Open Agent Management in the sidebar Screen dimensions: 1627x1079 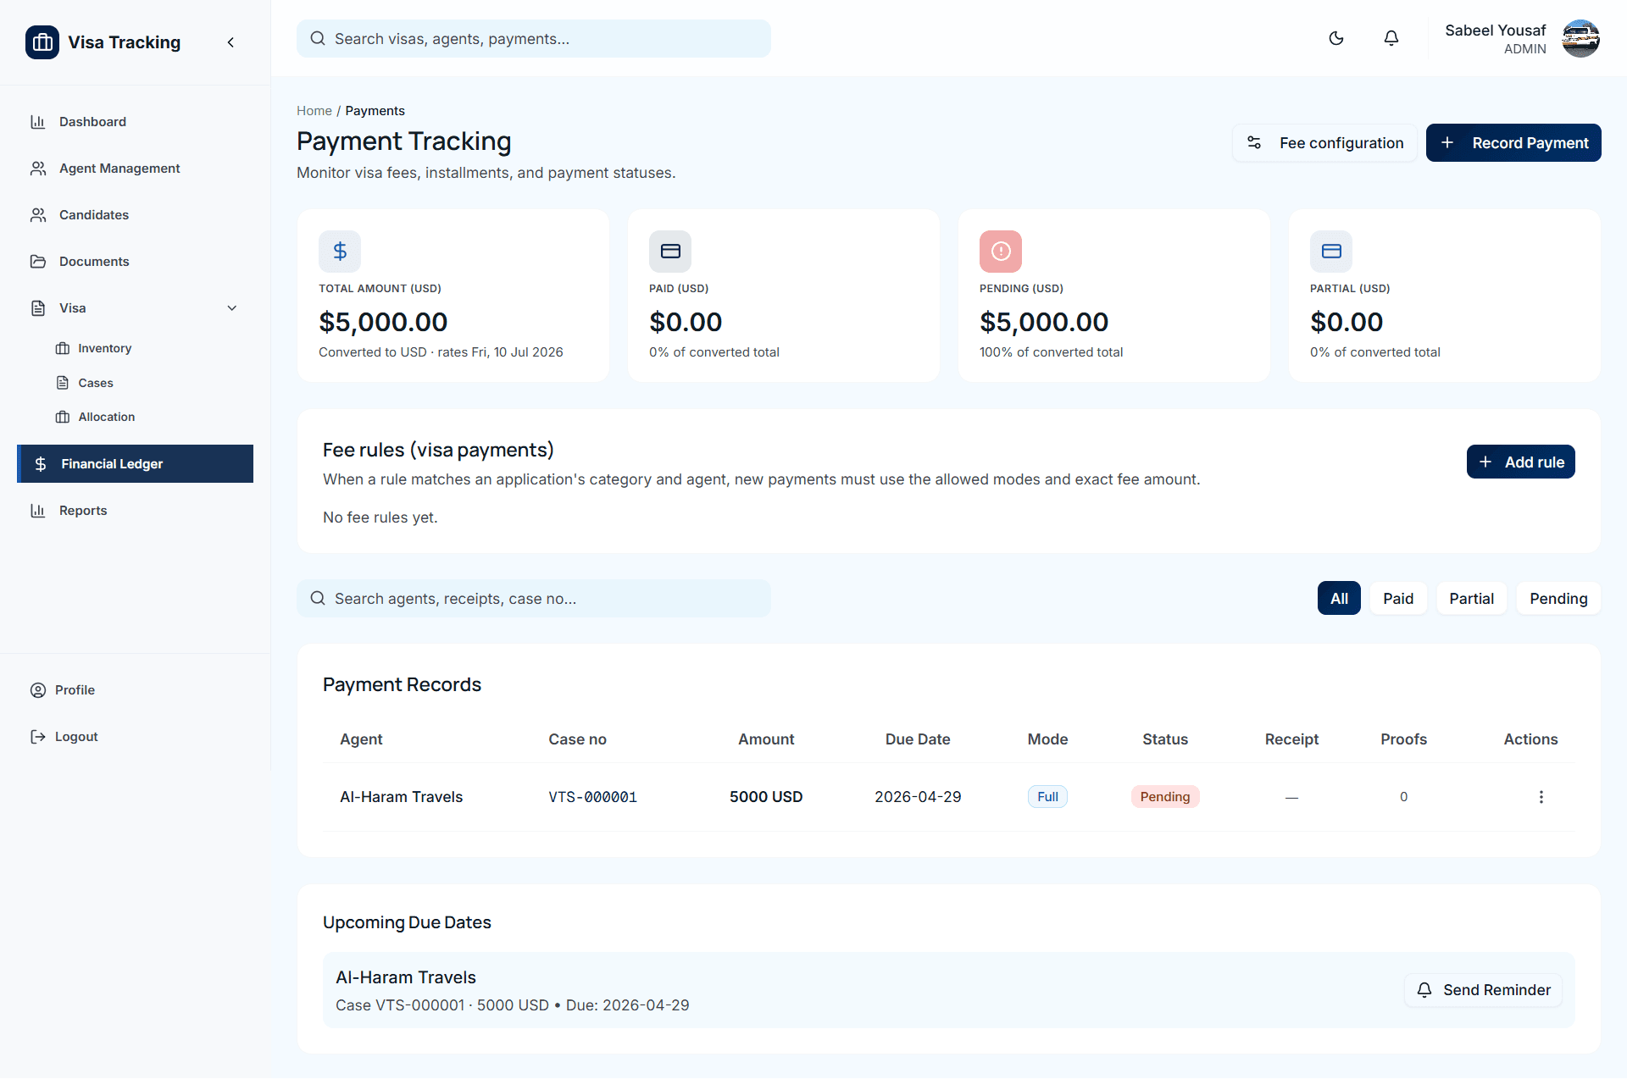pos(136,169)
